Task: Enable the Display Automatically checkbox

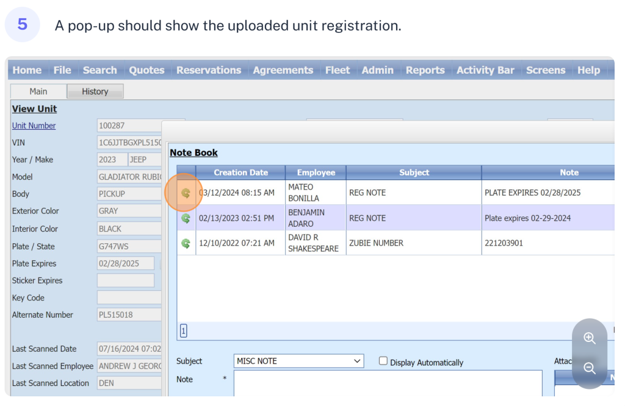Action: click(x=383, y=361)
